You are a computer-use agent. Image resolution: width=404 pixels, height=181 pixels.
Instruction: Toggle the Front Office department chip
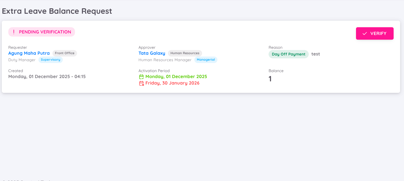point(65,53)
